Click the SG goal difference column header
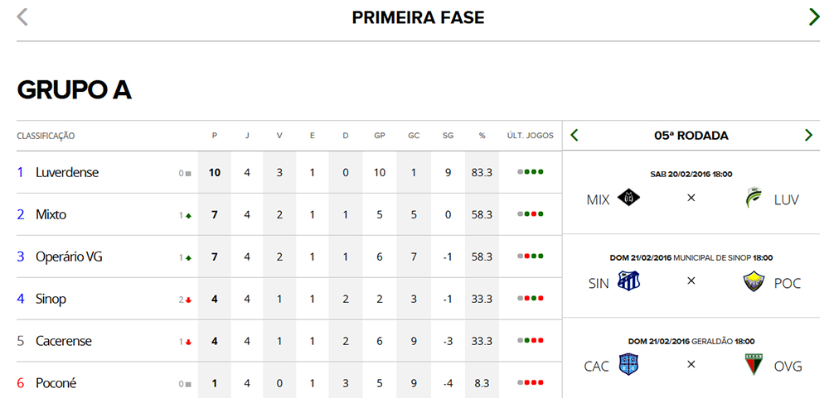 coord(448,136)
